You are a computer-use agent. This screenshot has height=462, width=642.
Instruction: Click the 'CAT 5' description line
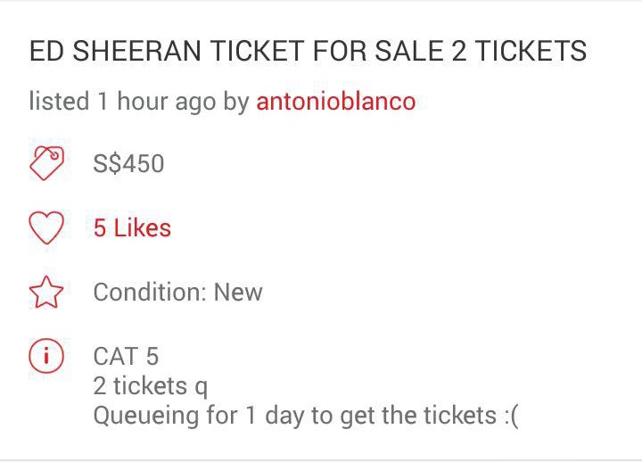[126, 357]
